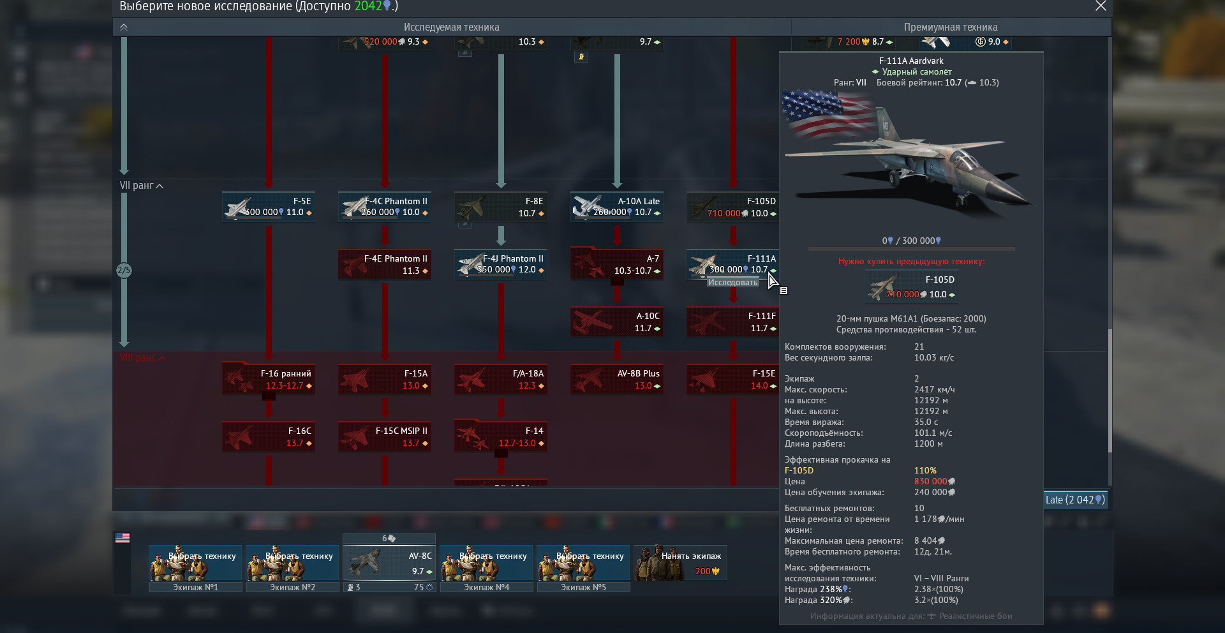Click the F-105D aircraft in the tree

[732, 207]
